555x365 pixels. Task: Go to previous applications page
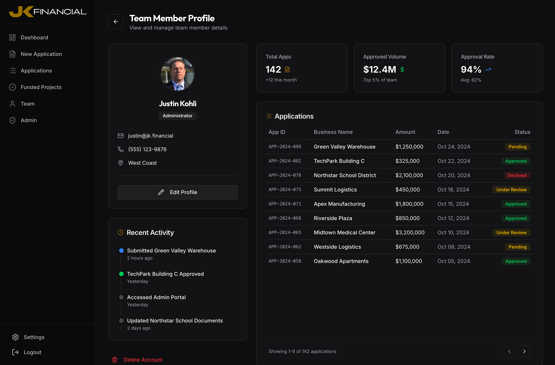[509, 351]
